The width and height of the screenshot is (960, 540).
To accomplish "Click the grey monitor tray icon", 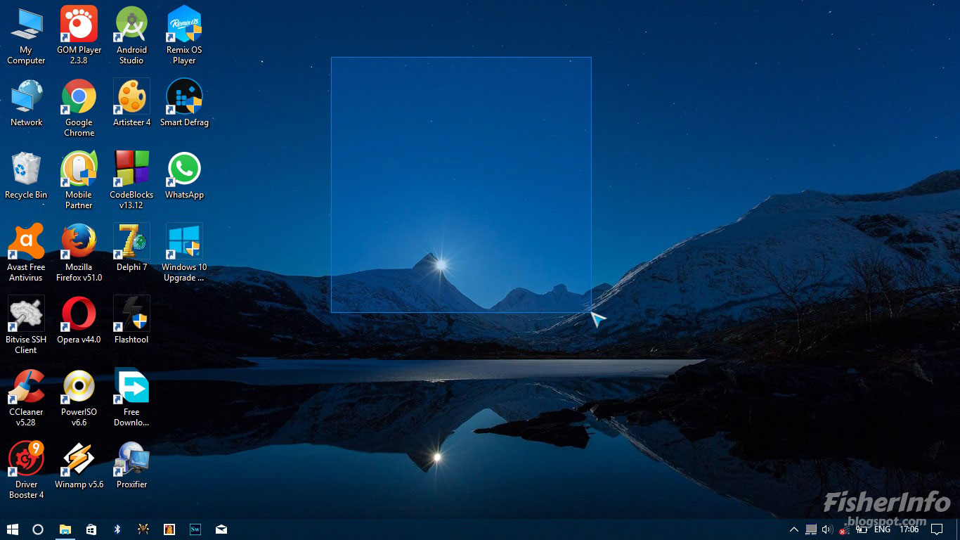I will tap(811, 529).
